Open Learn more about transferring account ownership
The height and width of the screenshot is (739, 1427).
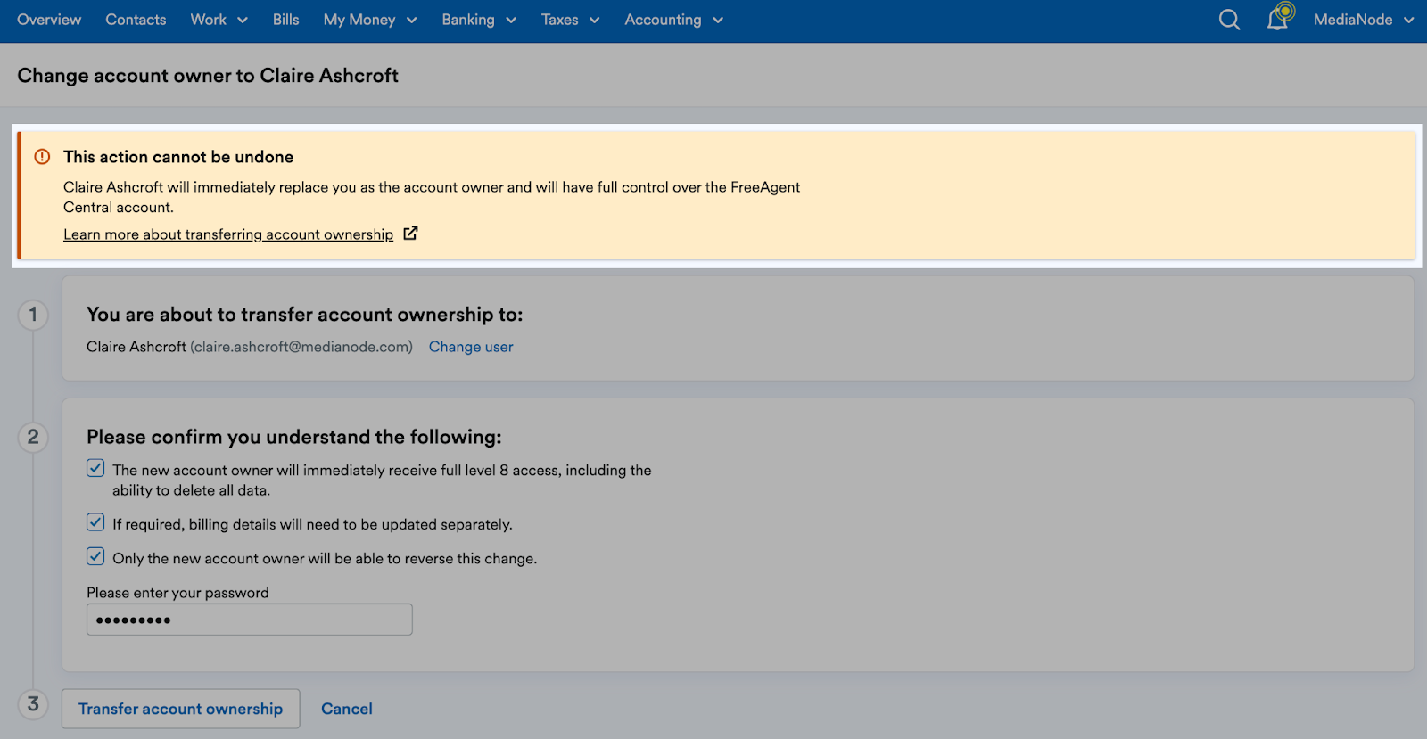228,234
